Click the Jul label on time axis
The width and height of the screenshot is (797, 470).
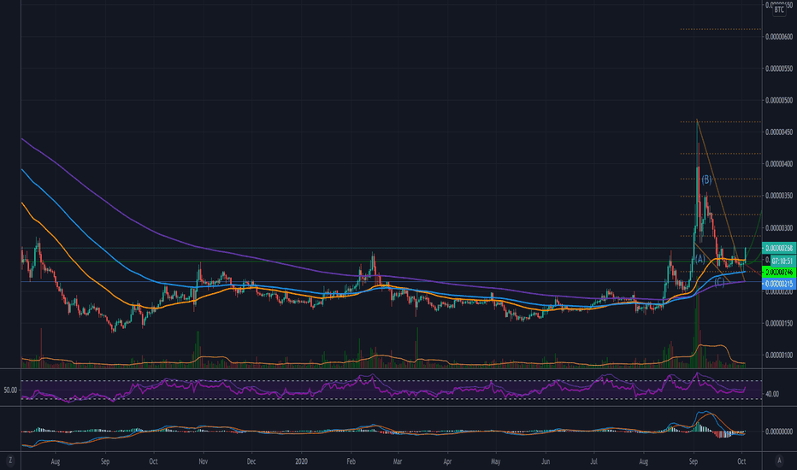(x=593, y=461)
